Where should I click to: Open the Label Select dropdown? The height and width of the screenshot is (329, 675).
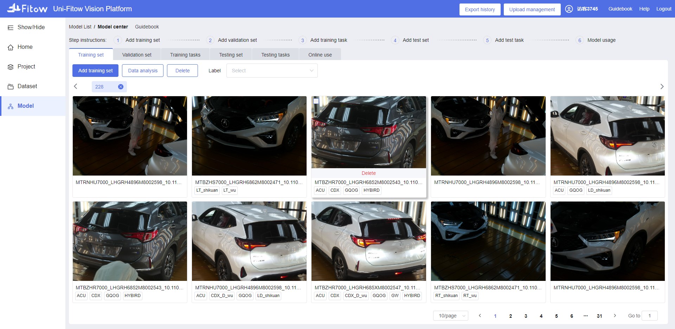coord(272,71)
